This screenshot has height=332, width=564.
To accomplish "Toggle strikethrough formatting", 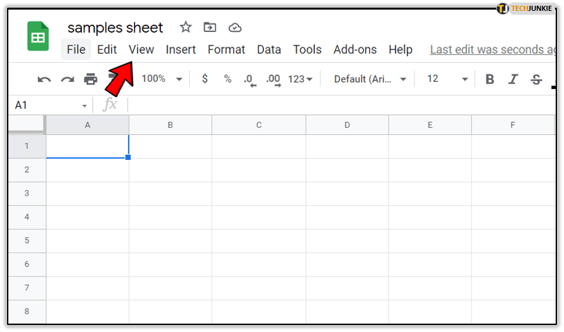I will tap(536, 79).
